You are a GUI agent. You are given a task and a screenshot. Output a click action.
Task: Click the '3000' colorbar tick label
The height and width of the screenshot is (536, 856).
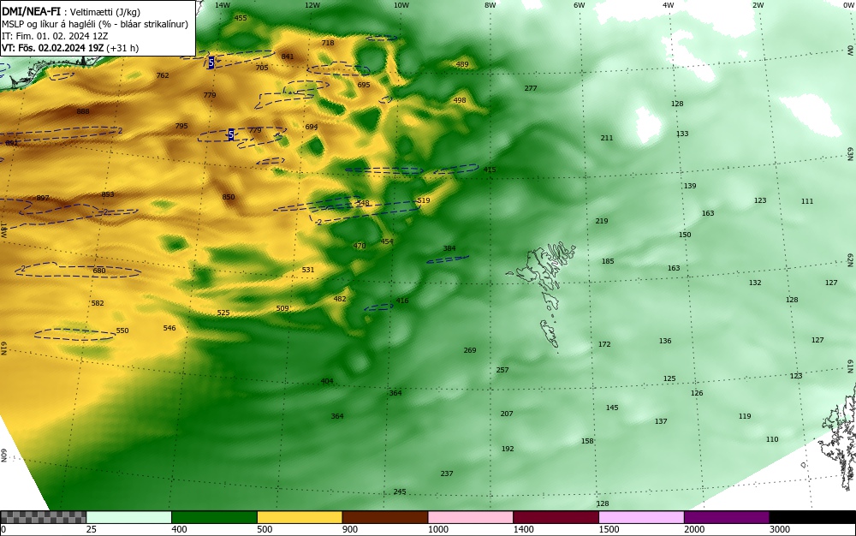pyautogui.click(x=780, y=529)
